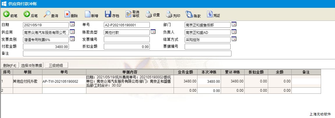Open 设置 print settings
335x118 pixels.
(149, 14)
